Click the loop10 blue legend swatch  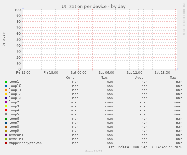[x=6, y=86]
